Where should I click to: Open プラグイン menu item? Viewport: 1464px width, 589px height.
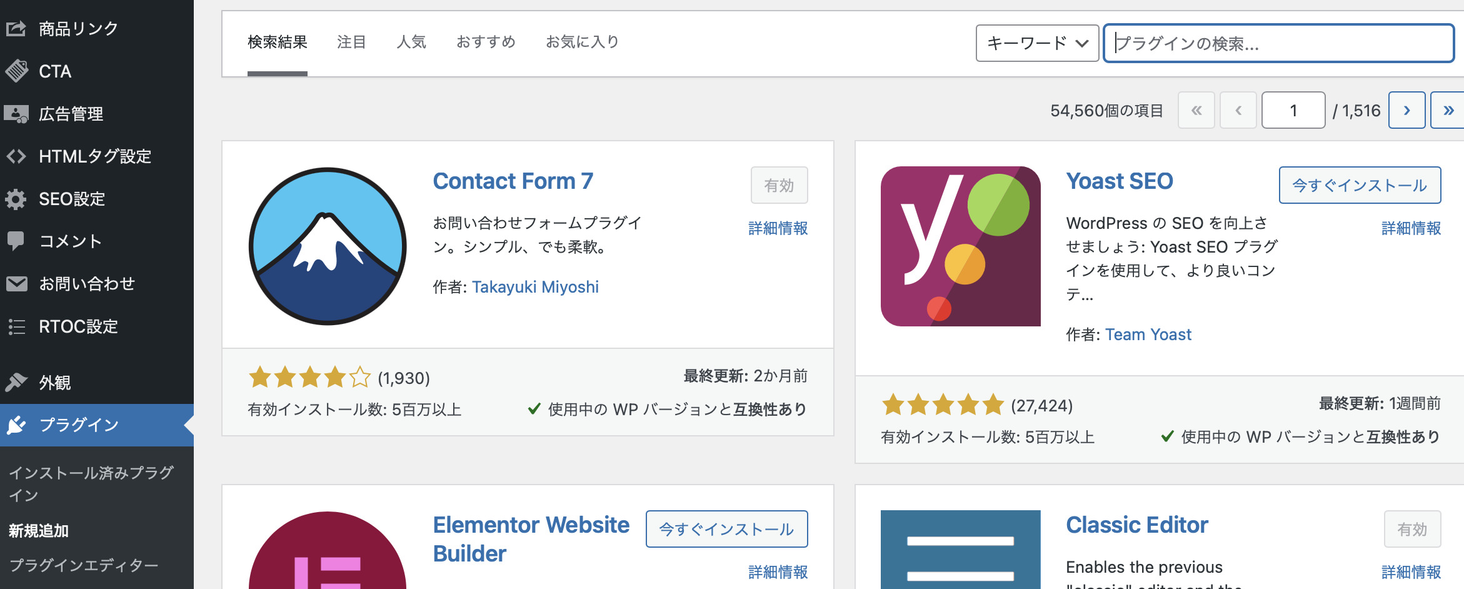(x=97, y=425)
